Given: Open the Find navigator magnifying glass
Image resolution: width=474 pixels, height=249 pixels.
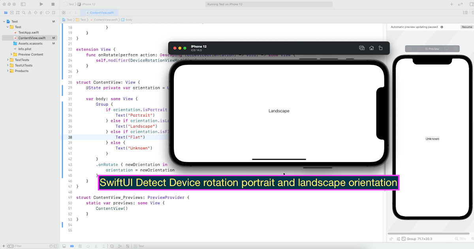Looking at the screenshot, I should pos(23,12).
